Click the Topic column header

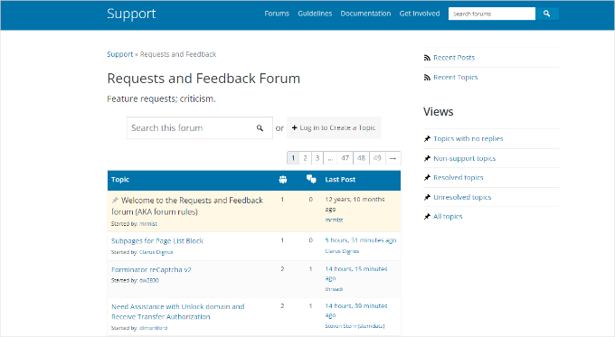click(x=120, y=180)
